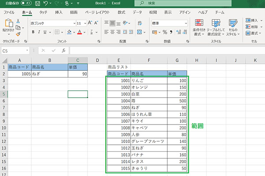265x176 pixels.
Task: Apply Italic formatting with the I icon
Action: pos(39,32)
